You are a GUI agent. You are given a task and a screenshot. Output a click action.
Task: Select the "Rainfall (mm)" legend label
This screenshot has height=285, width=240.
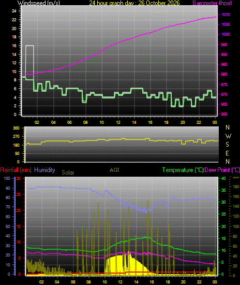[x=16, y=170]
